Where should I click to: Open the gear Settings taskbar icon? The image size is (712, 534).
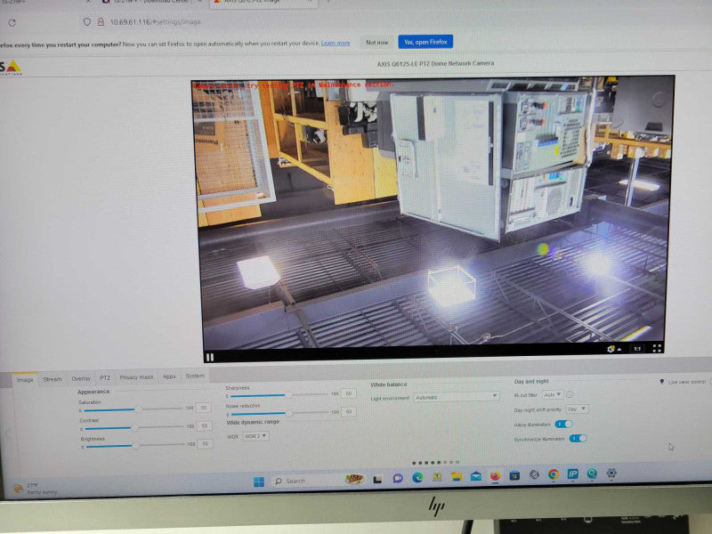click(611, 473)
